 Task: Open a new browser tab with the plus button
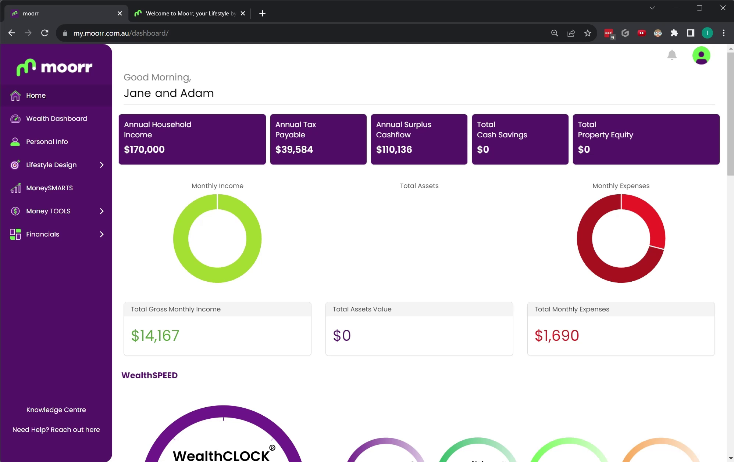tap(262, 14)
